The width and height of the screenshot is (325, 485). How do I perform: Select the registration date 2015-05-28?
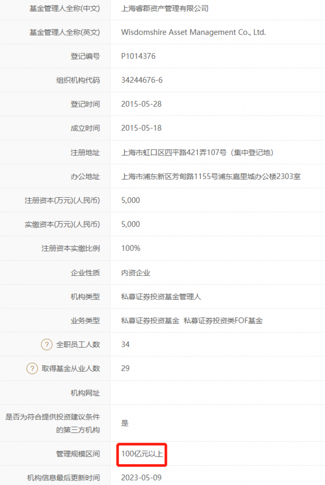(141, 104)
